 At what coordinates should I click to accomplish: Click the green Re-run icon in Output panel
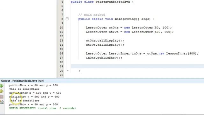tap(2, 86)
